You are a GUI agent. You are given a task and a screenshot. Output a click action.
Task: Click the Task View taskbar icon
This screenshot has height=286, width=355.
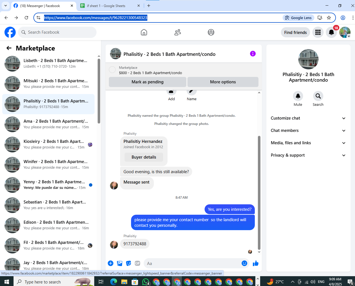(x=101, y=282)
